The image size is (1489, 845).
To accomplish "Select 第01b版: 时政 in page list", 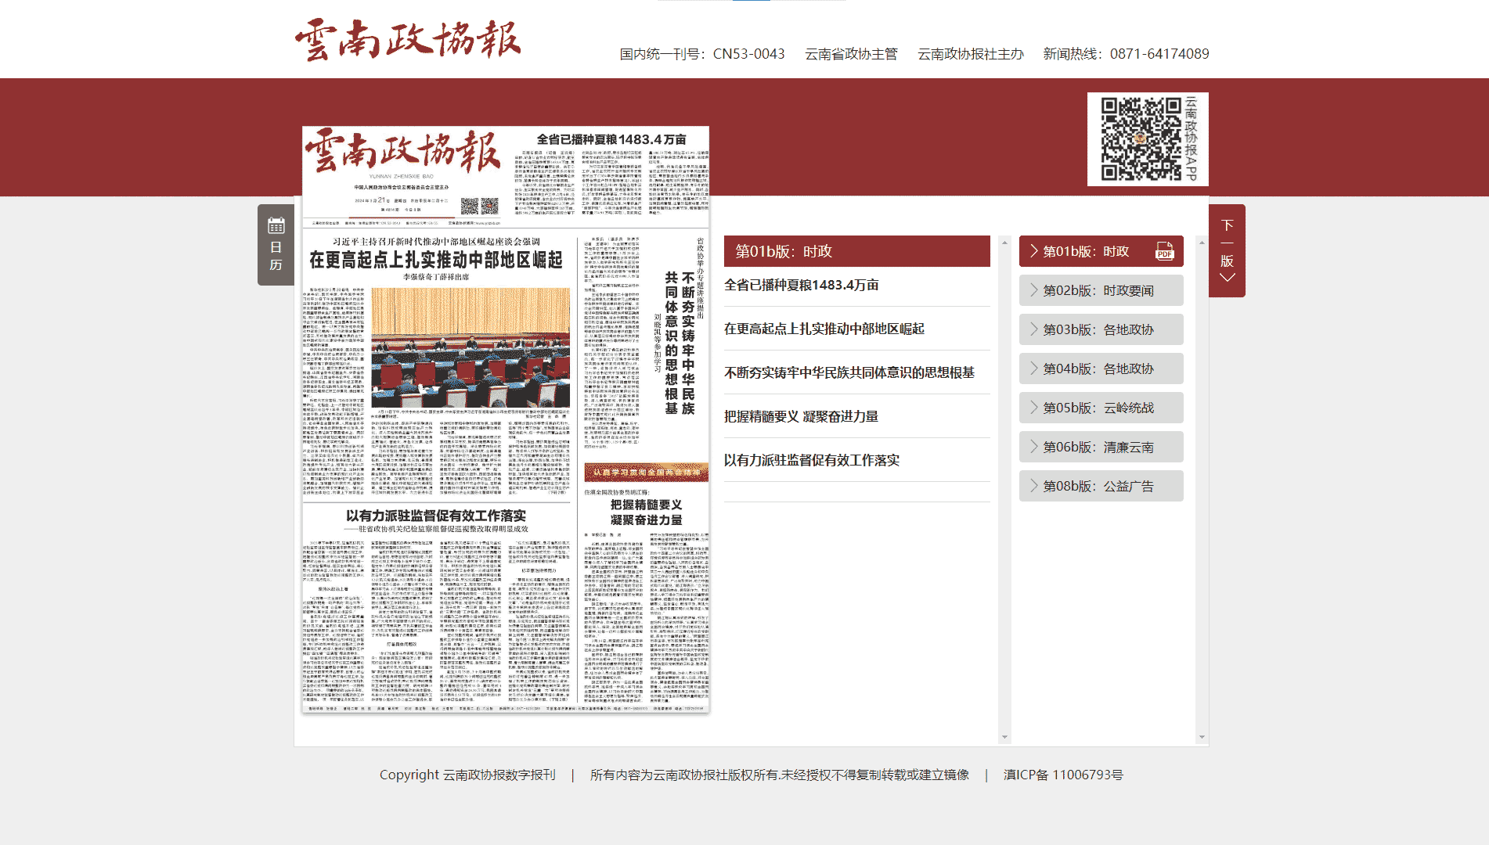I will [x=1086, y=251].
